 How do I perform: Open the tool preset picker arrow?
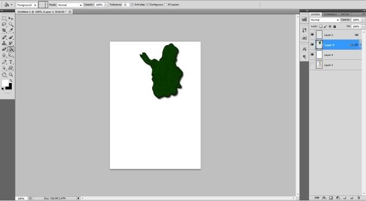[x=12, y=5]
